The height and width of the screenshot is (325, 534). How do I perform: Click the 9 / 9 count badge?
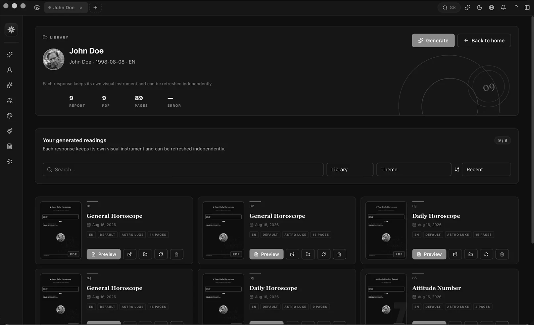503,140
